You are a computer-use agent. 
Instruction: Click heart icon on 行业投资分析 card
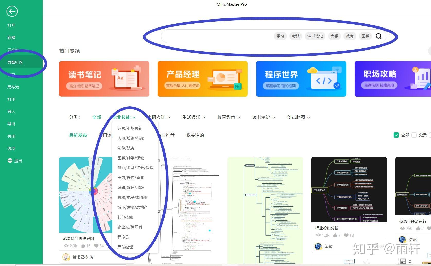tap(346, 235)
